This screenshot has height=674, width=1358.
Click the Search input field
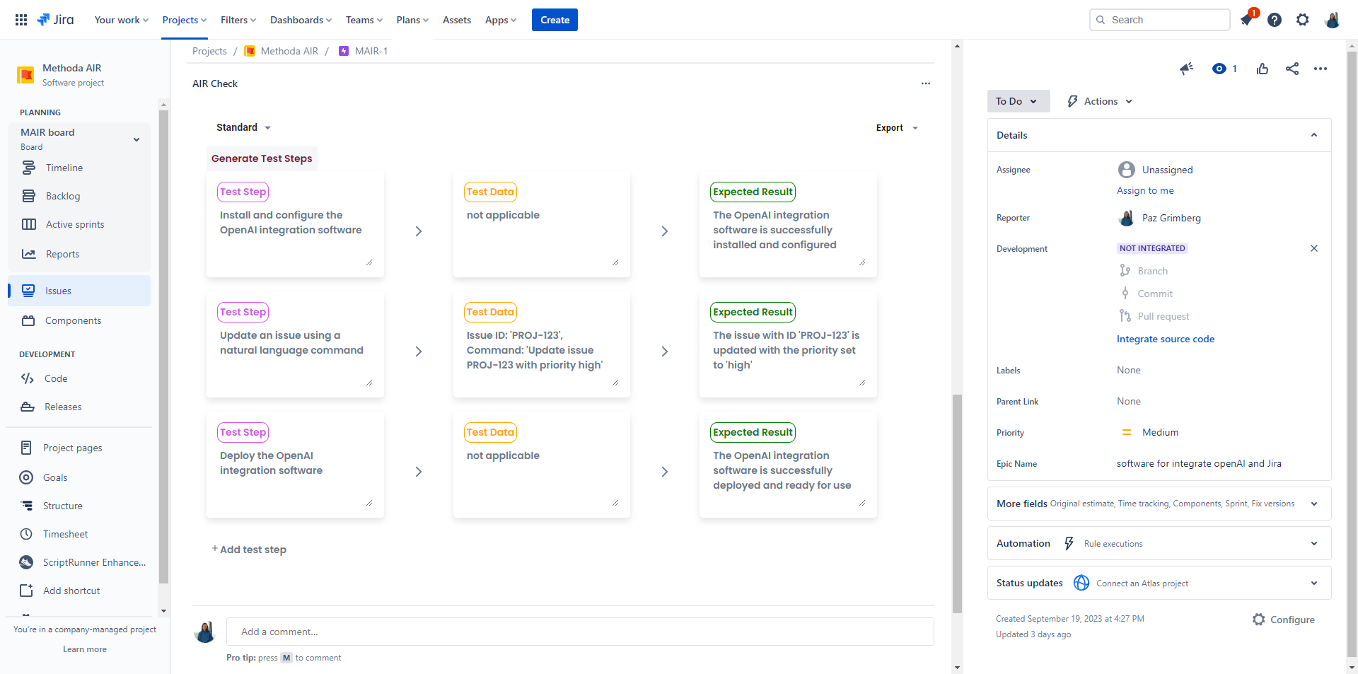1160,20
